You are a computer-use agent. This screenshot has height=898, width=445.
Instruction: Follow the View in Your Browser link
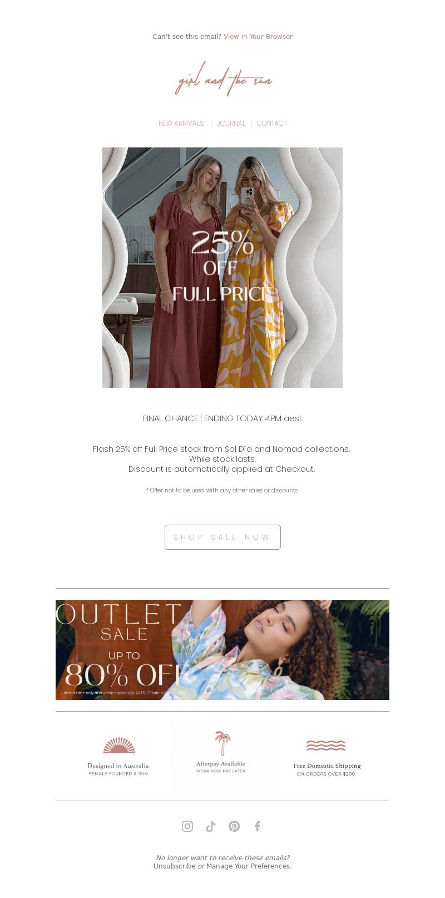click(258, 37)
